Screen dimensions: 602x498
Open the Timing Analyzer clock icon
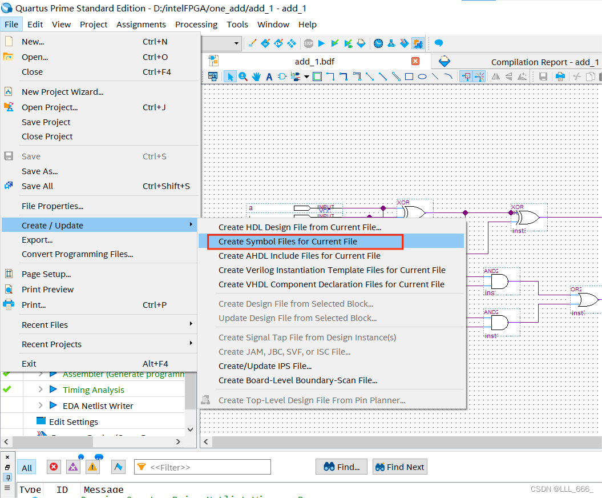point(378,43)
